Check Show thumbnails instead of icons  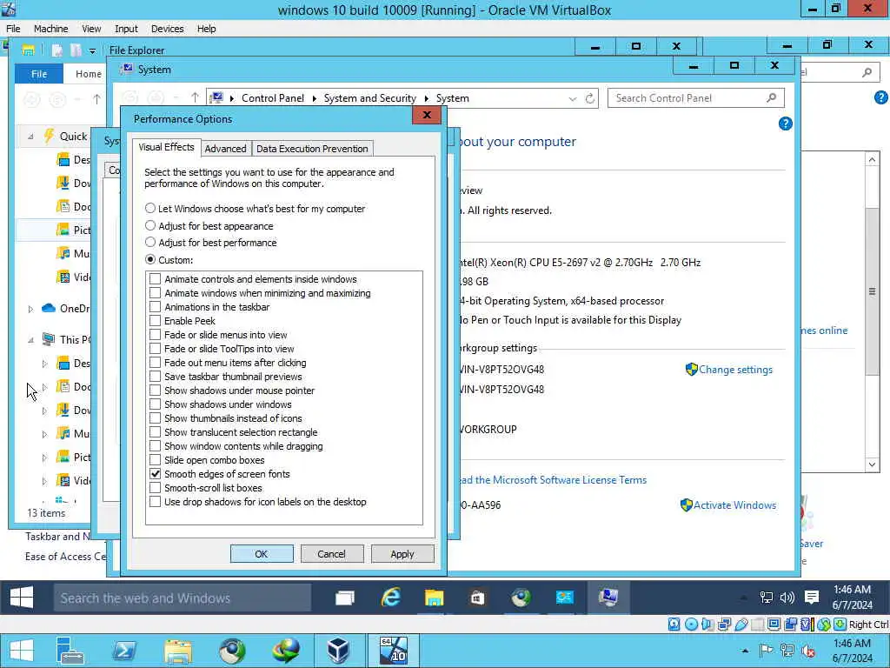[x=155, y=418]
